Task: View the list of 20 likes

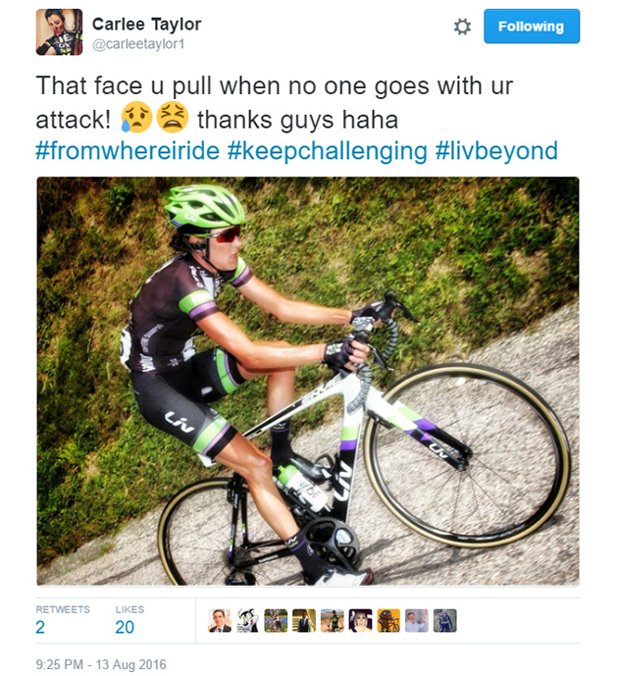Action: click(x=129, y=619)
